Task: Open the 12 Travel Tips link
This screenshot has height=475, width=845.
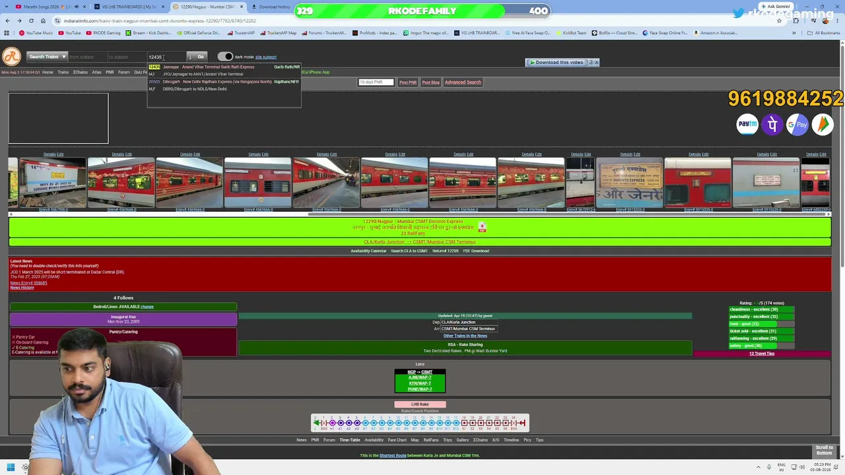Action: pos(762,354)
